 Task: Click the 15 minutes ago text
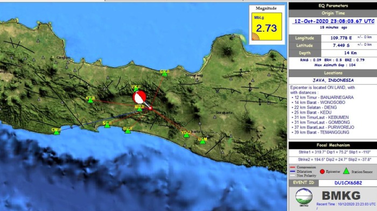coord(333,27)
